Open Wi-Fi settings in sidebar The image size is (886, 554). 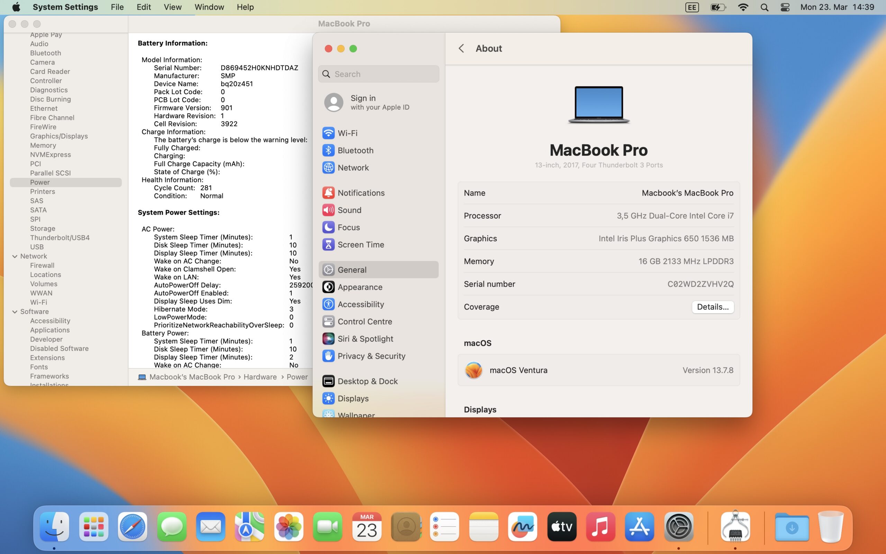pyautogui.click(x=347, y=133)
